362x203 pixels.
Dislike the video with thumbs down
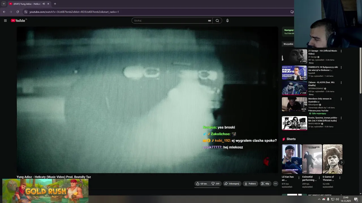(x=216, y=184)
